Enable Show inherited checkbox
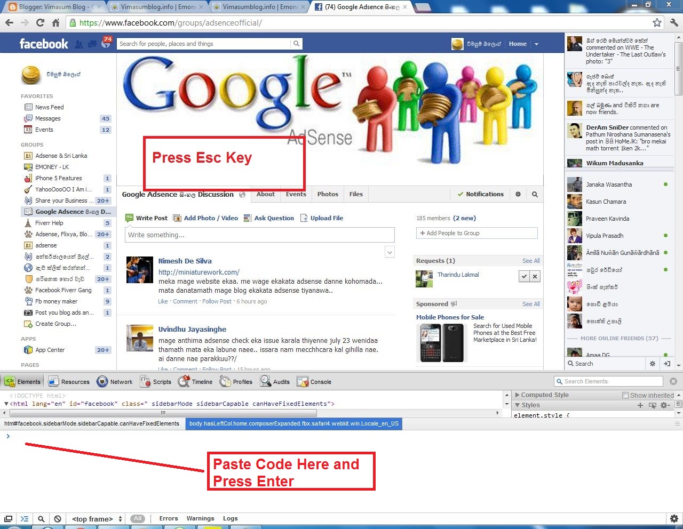Image resolution: width=683 pixels, height=529 pixels. (x=625, y=395)
